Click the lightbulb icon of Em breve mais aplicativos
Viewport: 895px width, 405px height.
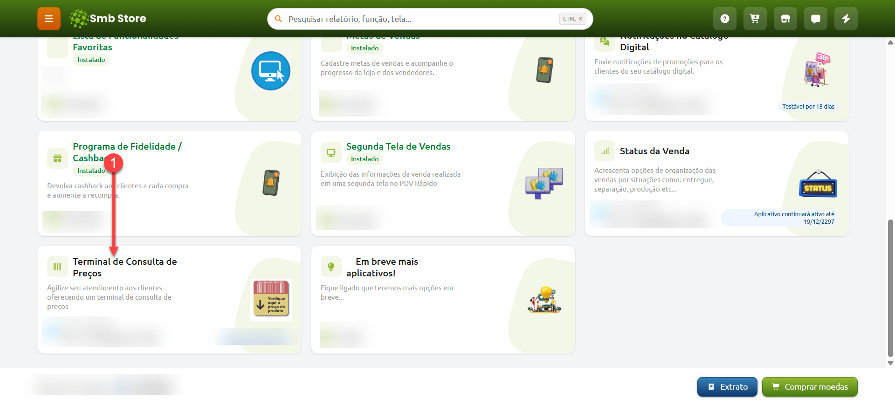(x=331, y=267)
